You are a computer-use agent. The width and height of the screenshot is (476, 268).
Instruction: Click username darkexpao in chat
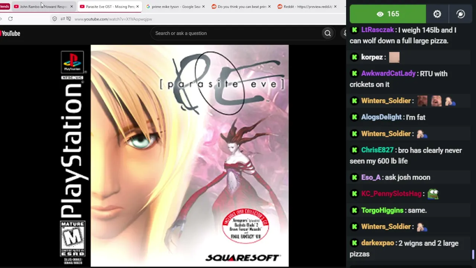[377, 243]
